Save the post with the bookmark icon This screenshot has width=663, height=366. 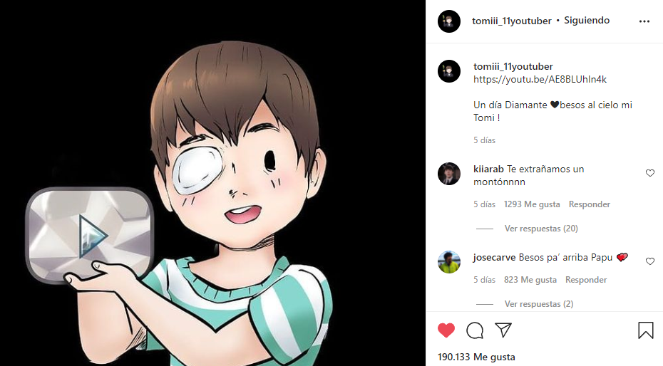[645, 330]
